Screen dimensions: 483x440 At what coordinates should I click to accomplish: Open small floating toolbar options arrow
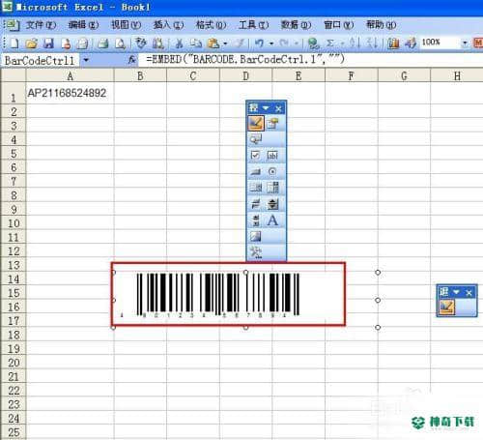[x=456, y=292]
